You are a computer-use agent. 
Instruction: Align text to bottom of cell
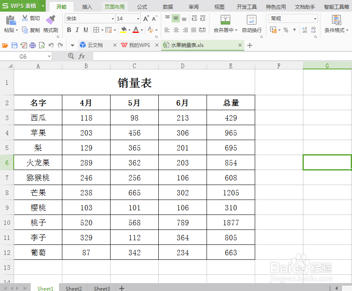click(184, 18)
